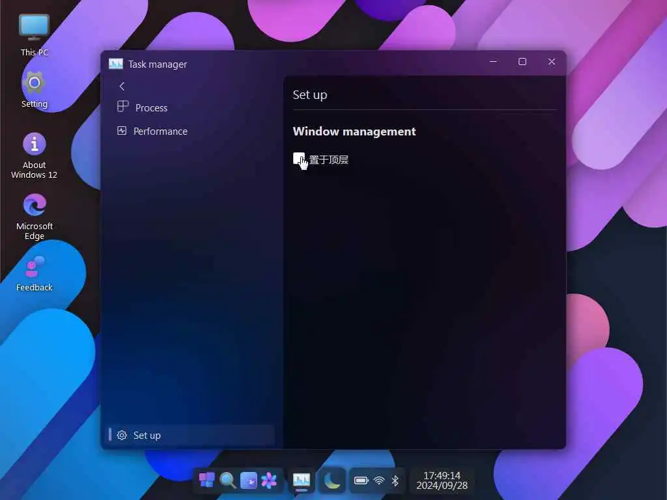Click the Task manager taskbar icon
This screenshot has height=500, width=667.
tap(301, 480)
